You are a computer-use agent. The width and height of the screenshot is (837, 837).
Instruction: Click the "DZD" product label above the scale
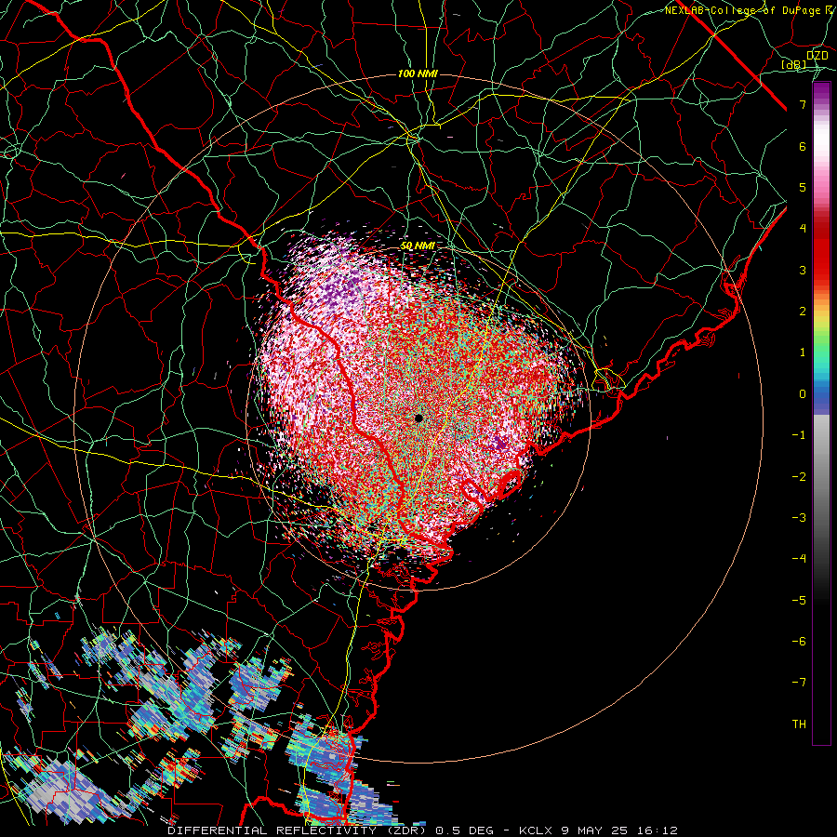(817, 56)
